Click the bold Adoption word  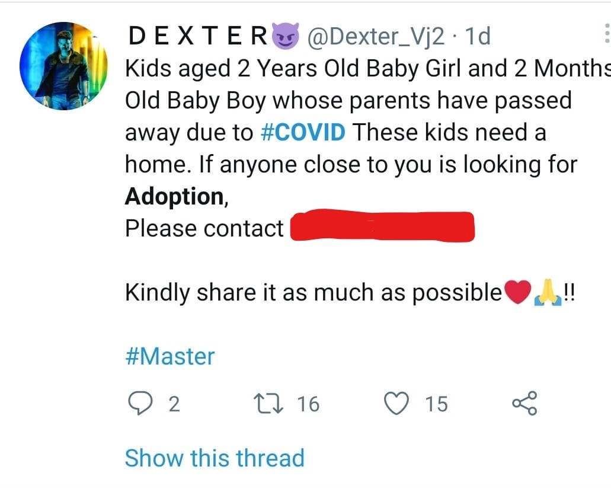point(174,197)
